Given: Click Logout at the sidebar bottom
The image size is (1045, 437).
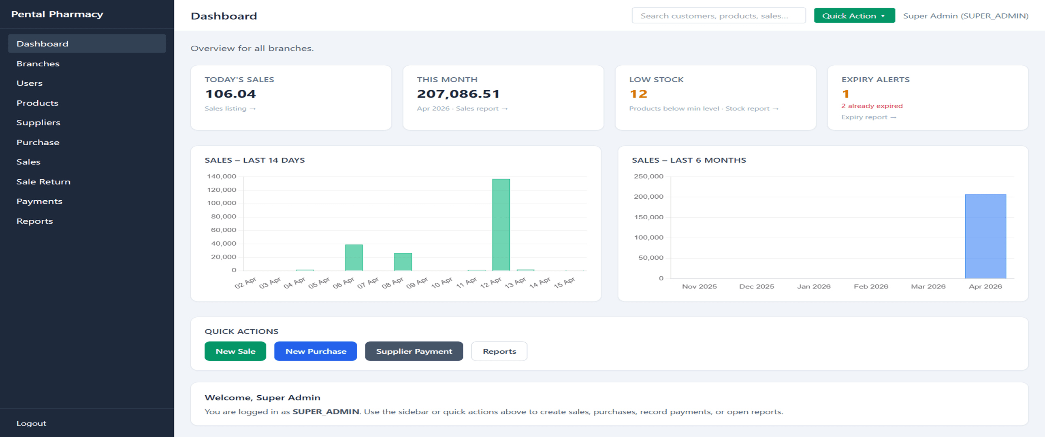Looking at the screenshot, I should [31, 423].
